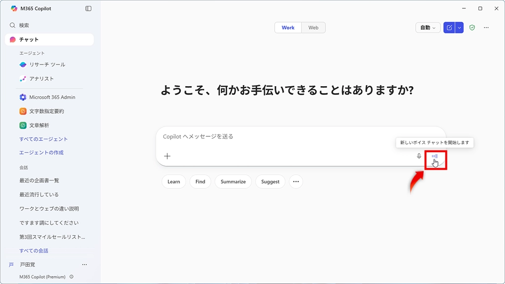Switch to the Work tab
The image size is (505, 284).
pyautogui.click(x=288, y=28)
